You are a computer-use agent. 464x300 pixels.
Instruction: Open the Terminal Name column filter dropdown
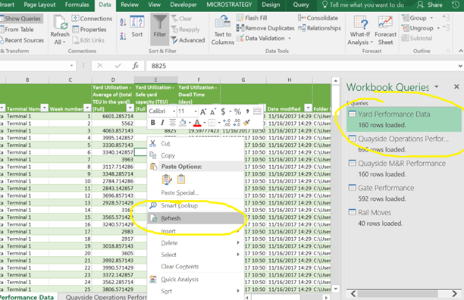coord(44,108)
